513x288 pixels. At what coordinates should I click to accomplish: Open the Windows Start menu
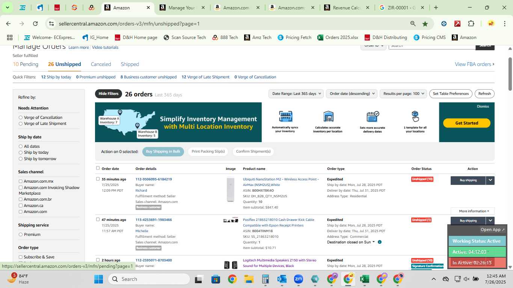98,279
